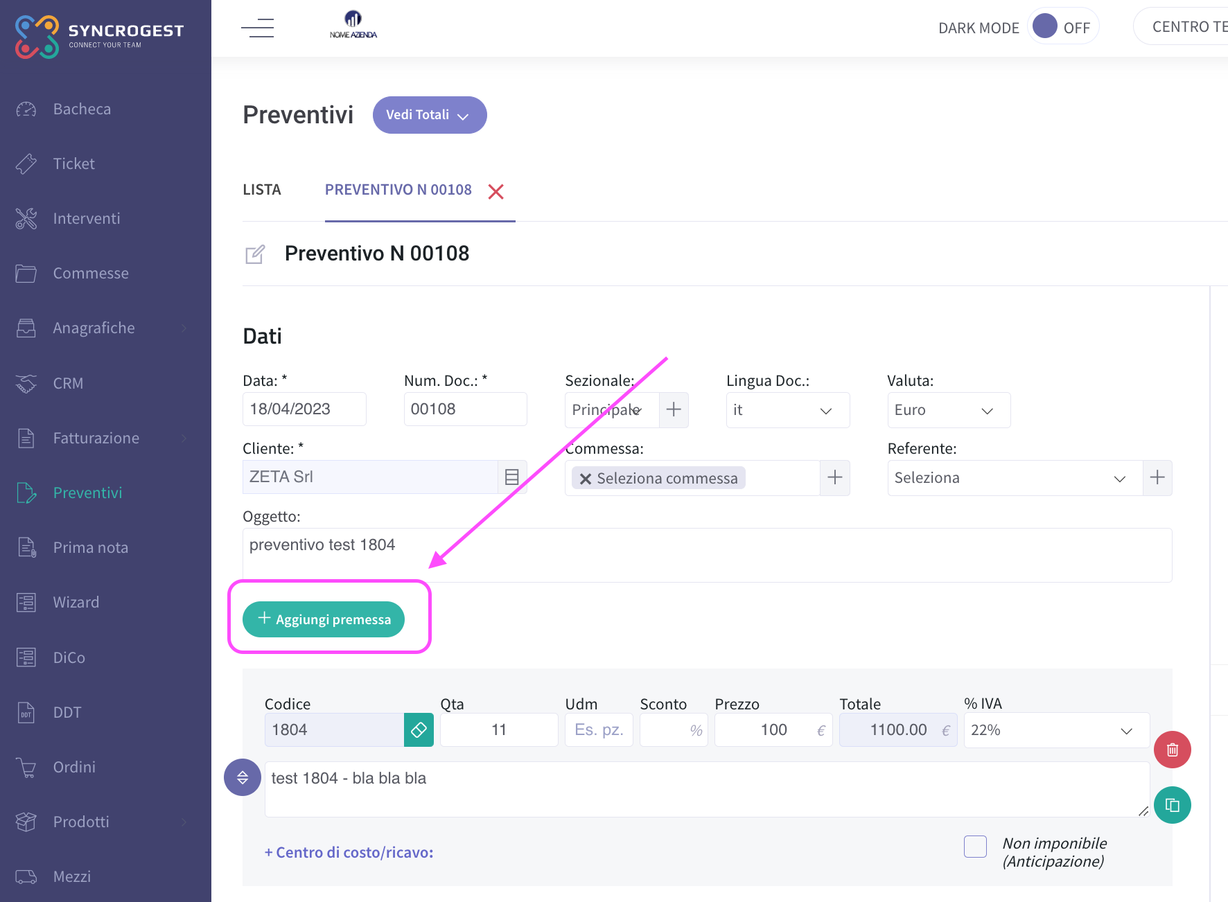Open the Valuta Euro dropdown

click(949, 410)
